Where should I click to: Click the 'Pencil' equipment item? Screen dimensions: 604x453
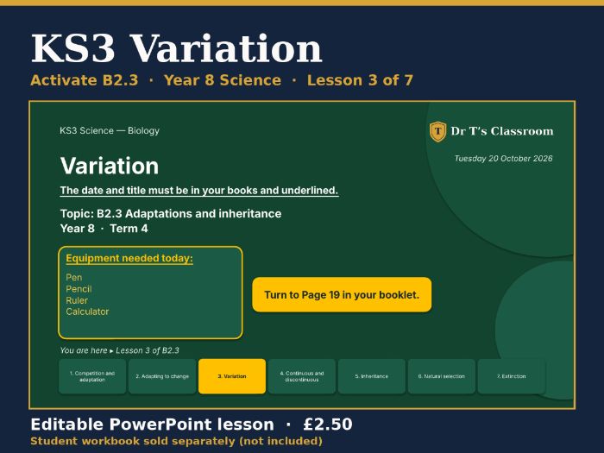point(79,289)
